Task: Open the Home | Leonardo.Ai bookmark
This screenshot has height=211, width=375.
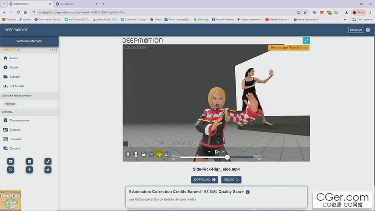Action: pos(306,20)
